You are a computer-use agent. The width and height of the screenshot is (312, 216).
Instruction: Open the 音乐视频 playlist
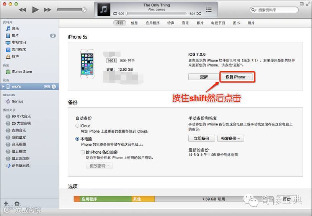coord(29,144)
